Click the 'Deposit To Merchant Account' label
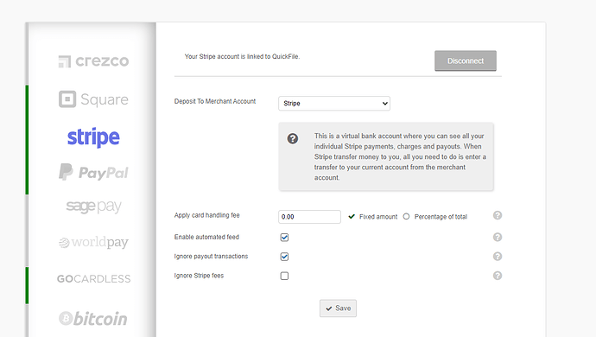The width and height of the screenshot is (596, 337). [215, 101]
